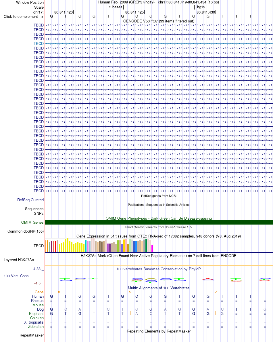The height and width of the screenshot is (342, 273).
Task: Click the dark green OMIM gene bar
Action: (159, 223)
